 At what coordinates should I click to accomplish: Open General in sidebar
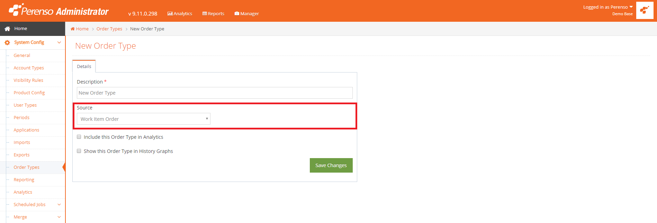pyautogui.click(x=22, y=55)
